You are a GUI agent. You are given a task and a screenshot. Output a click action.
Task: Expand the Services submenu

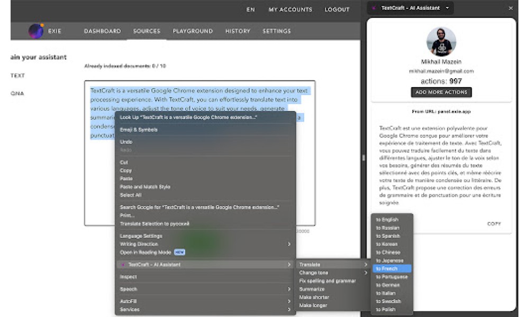pyautogui.click(x=205, y=309)
